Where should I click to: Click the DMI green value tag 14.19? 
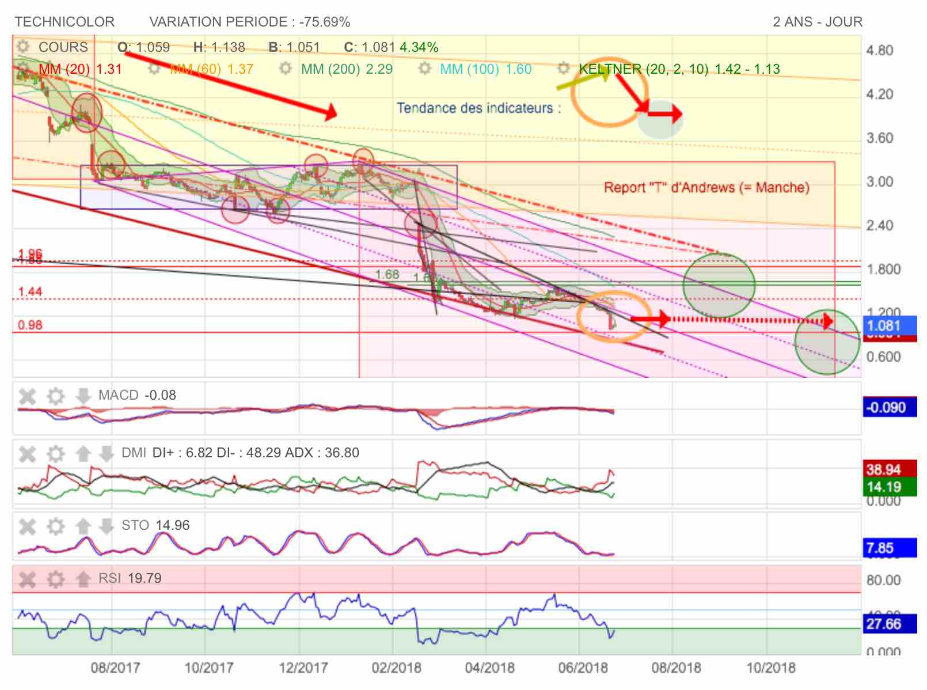coord(889,487)
